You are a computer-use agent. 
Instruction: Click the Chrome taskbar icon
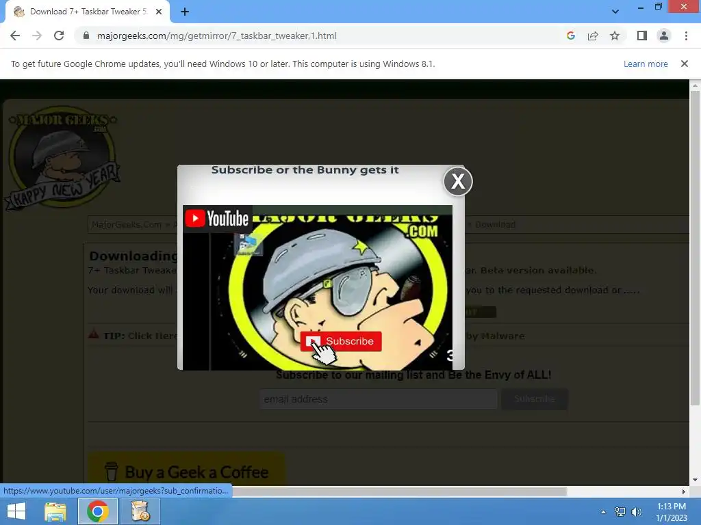[97, 511]
